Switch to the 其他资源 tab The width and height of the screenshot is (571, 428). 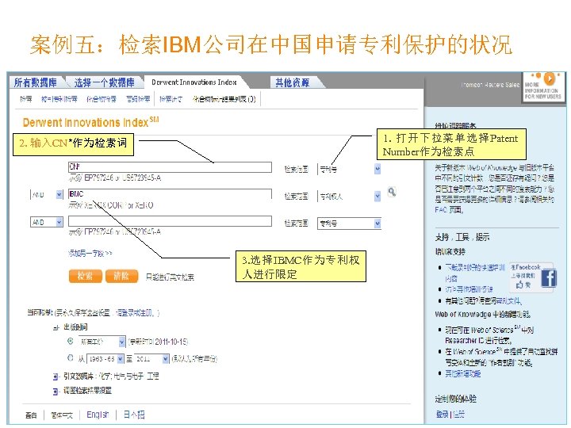[x=293, y=82]
